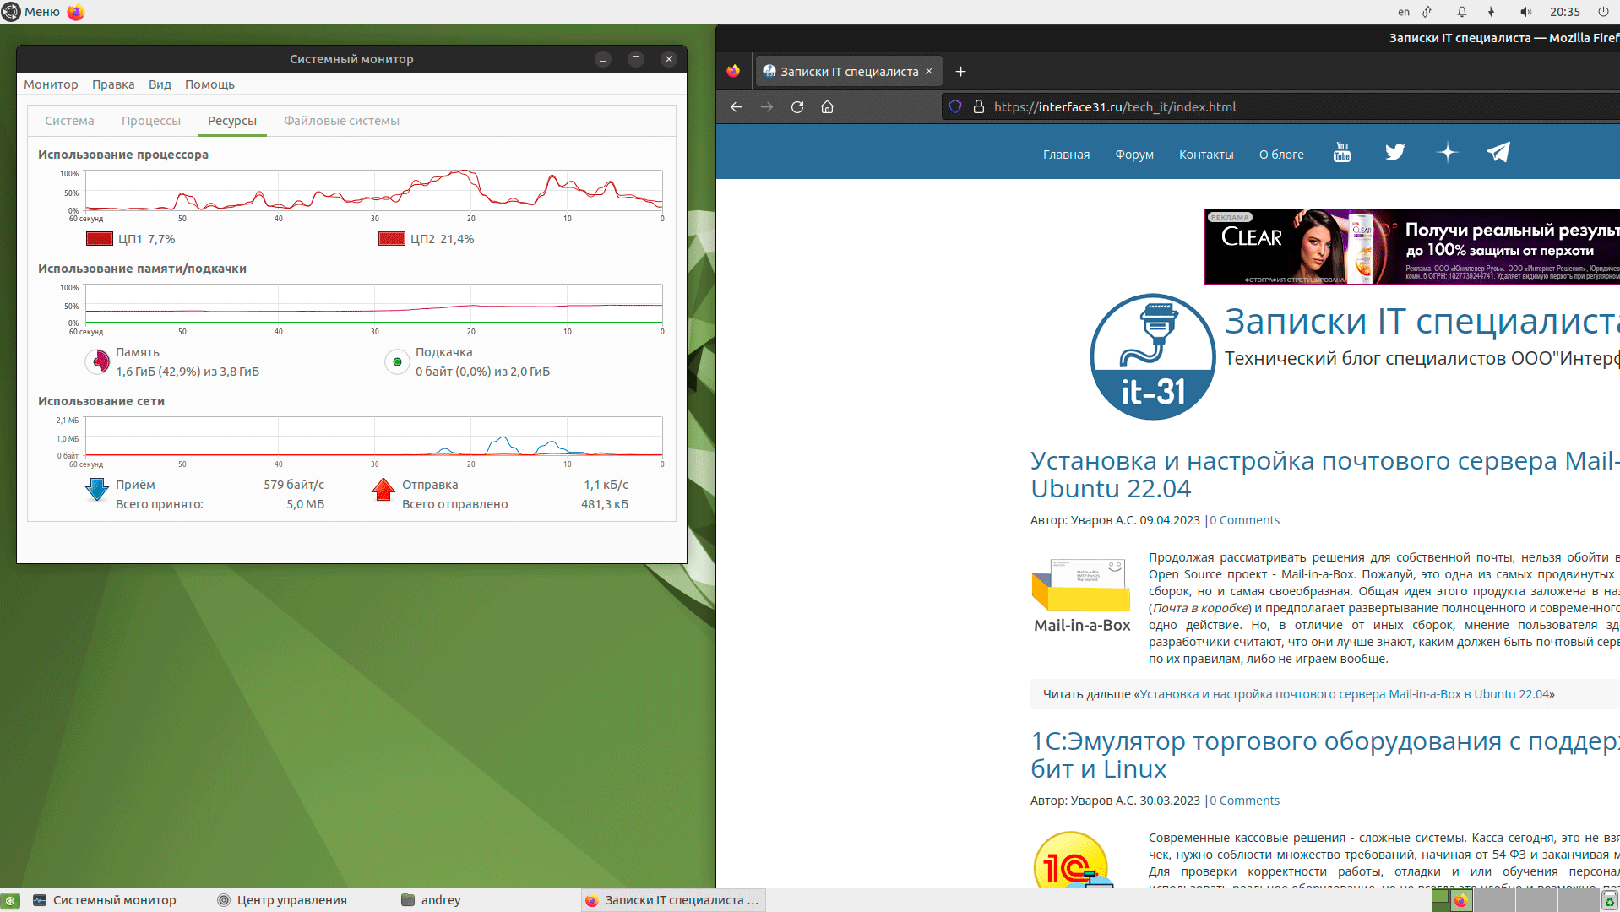This screenshot has height=912, width=1620.
Task: Pick the Отправка upload arrow color
Action: [383, 490]
